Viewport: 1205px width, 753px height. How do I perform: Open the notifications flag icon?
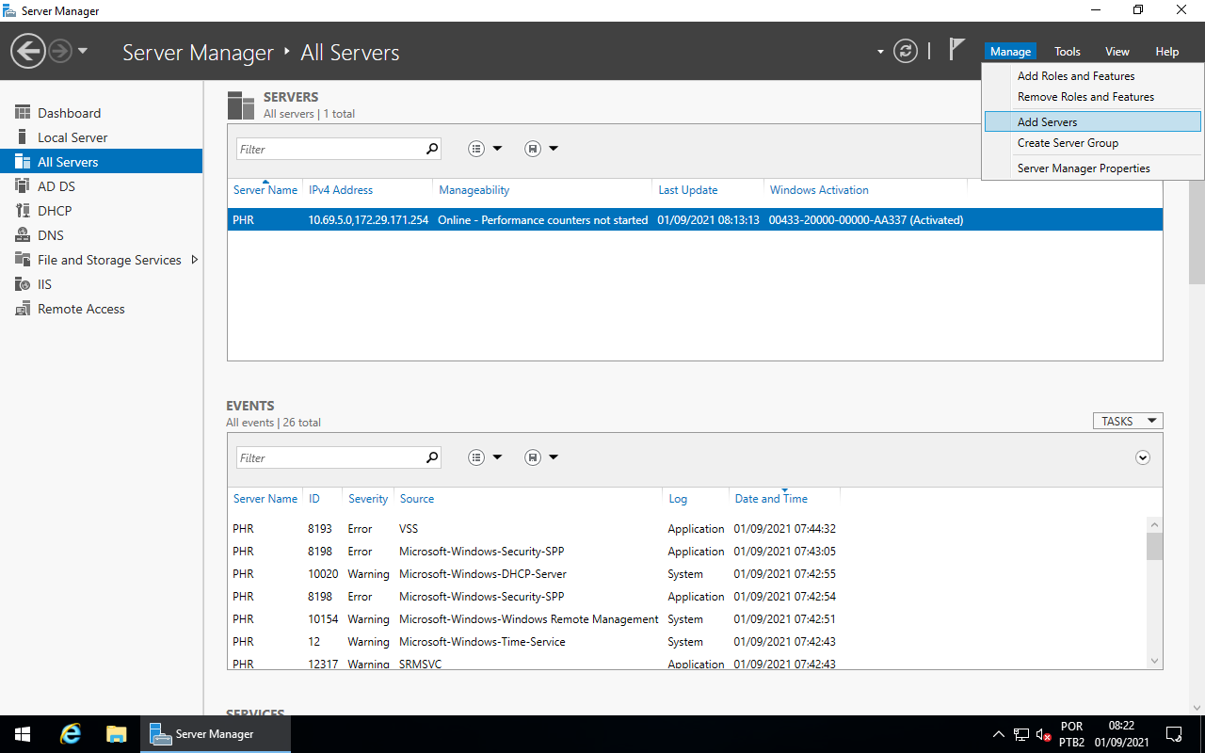[x=956, y=50]
